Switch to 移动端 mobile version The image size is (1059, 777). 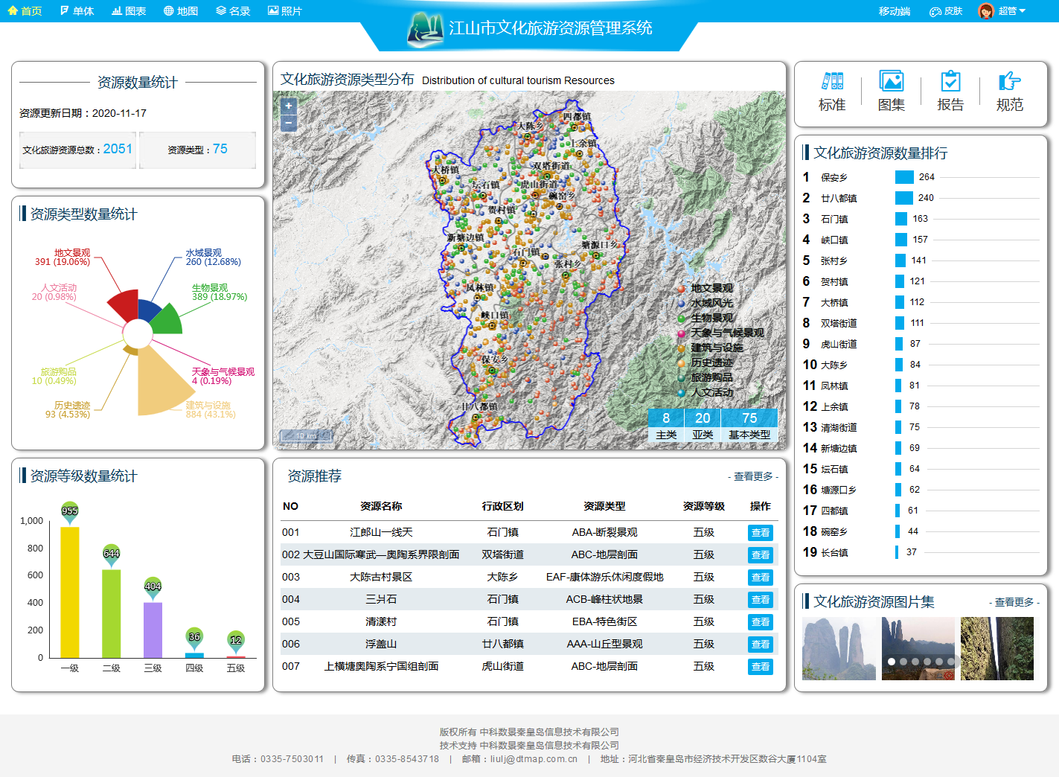tap(894, 11)
